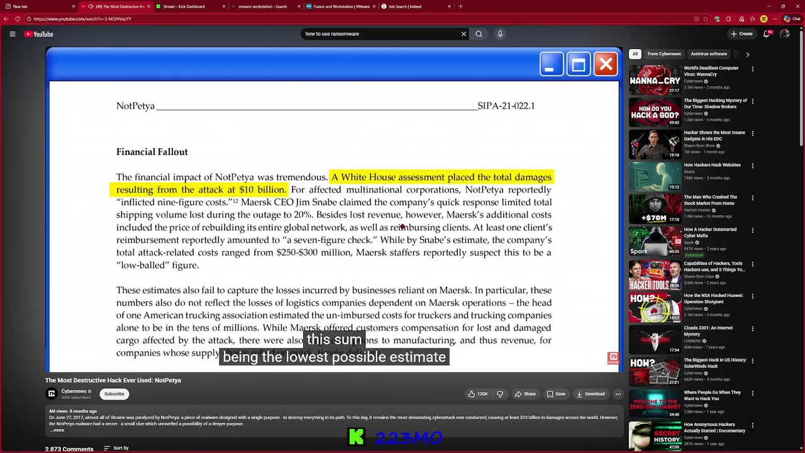Viewport: 805px width, 453px height.
Task: Select the From Cybernews filter chip
Action: (x=664, y=54)
